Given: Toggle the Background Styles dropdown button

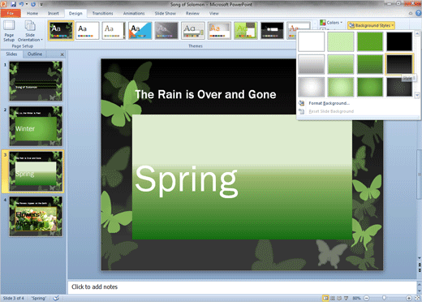Looking at the screenshot, I should coord(371,25).
